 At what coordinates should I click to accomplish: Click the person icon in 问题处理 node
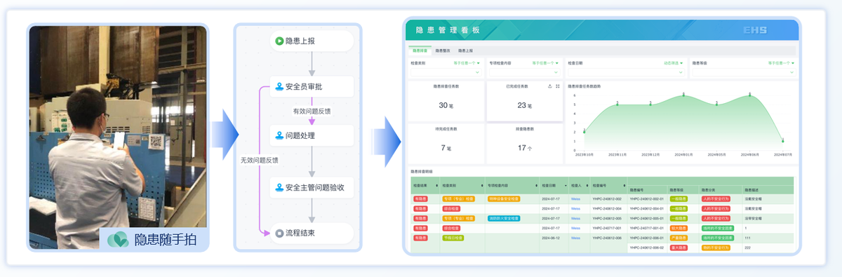tap(279, 135)
